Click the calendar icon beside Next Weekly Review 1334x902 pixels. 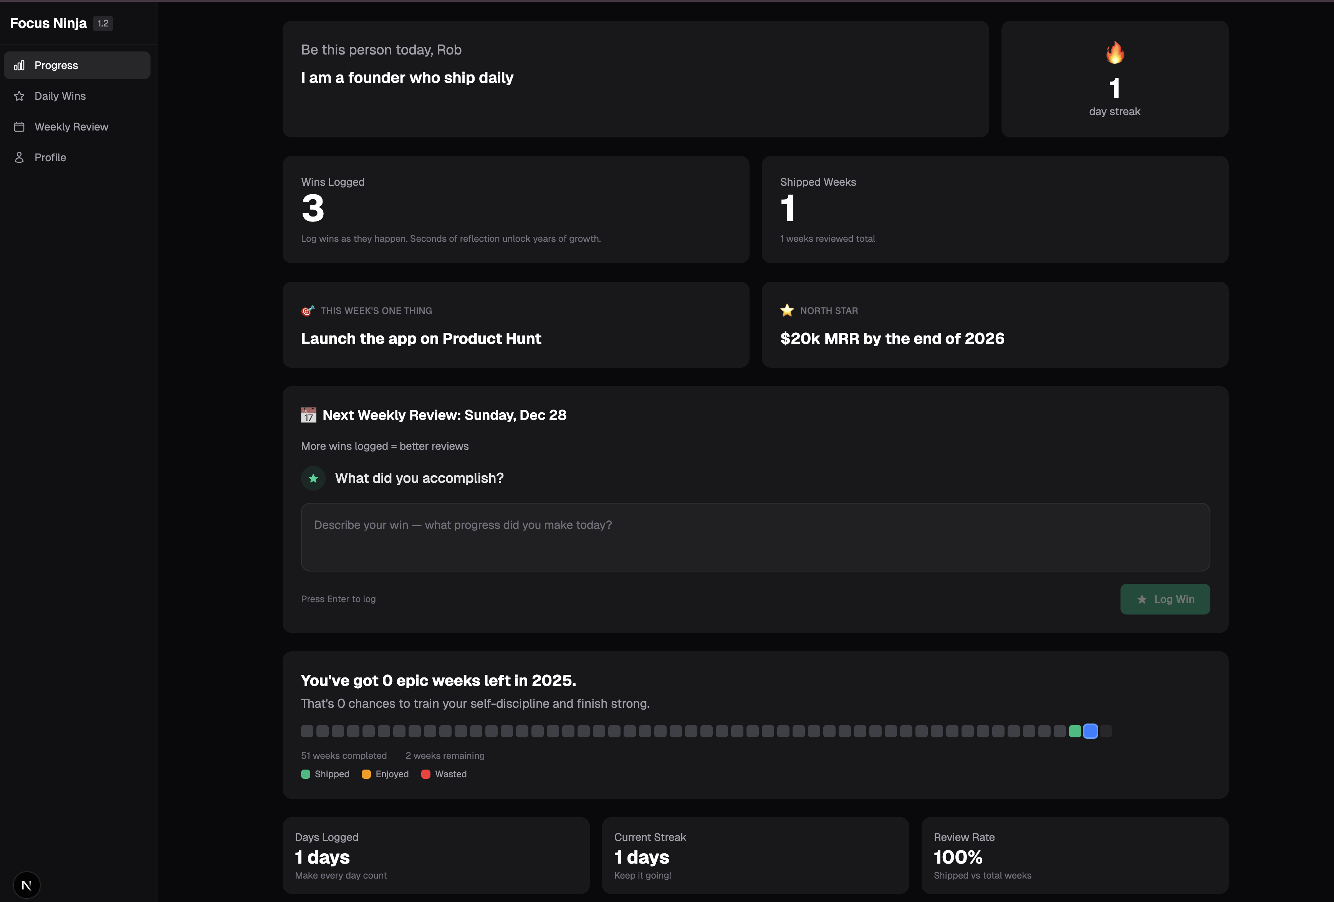pyautogui.click(x=308, y=415)
